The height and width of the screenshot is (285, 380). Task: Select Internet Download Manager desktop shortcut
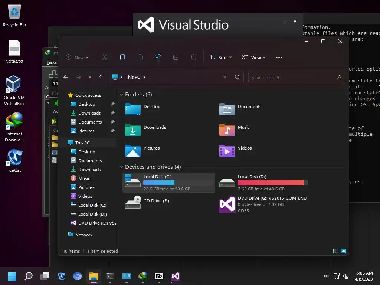tap(14, 127)
